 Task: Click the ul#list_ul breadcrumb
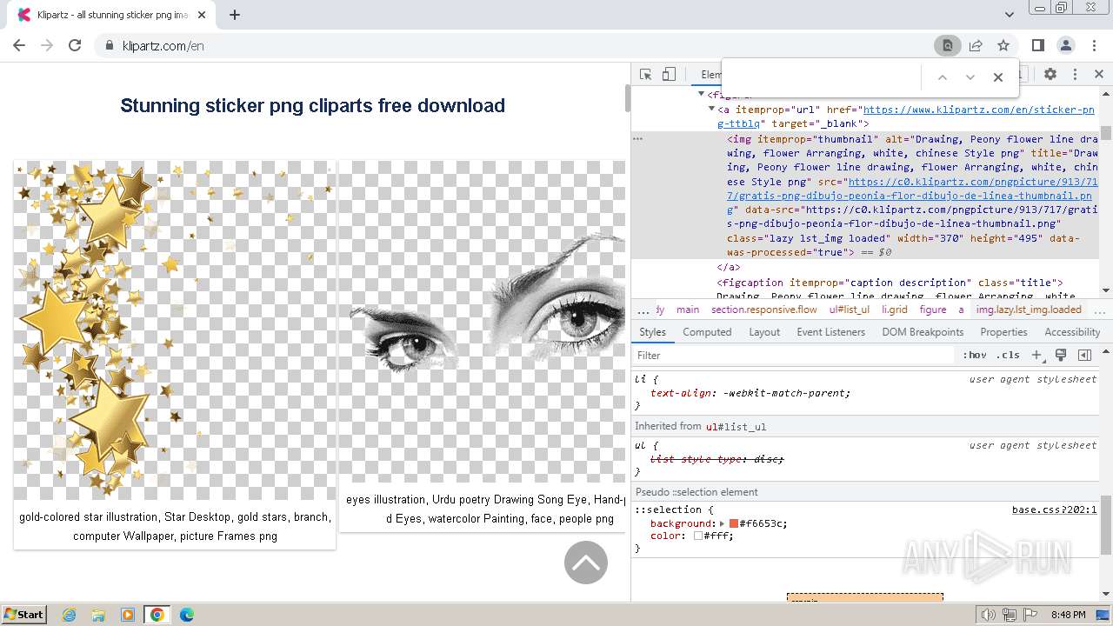[850, 310]
